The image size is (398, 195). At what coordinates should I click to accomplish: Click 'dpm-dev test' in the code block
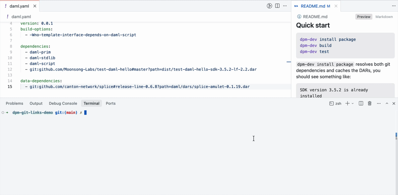coord(314,52)
